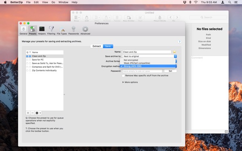Screen dimensions: 242x151
Task: Open Dropbox menu bar icon
Action: [x=185, y=2]
